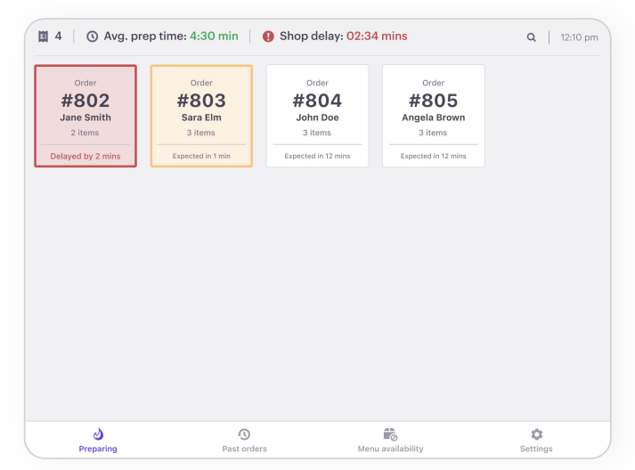The image size is (635, 470).
Task: Click the Menu availability icon
Action: [390, 434]
